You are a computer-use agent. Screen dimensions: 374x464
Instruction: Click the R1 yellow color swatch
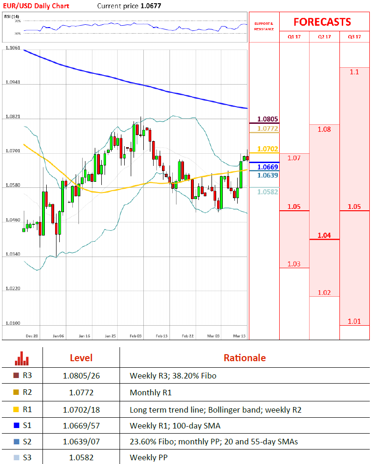pos(16,409)
